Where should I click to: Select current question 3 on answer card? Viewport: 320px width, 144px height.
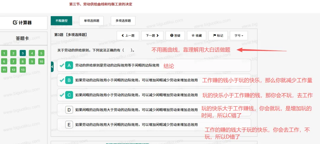pos(23,53)
